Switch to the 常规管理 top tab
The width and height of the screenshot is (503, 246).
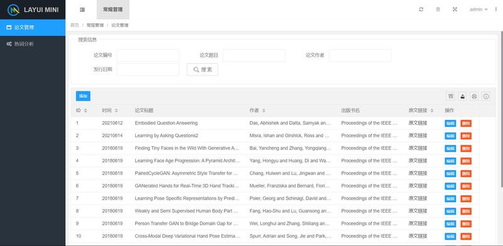pos(113,9)
